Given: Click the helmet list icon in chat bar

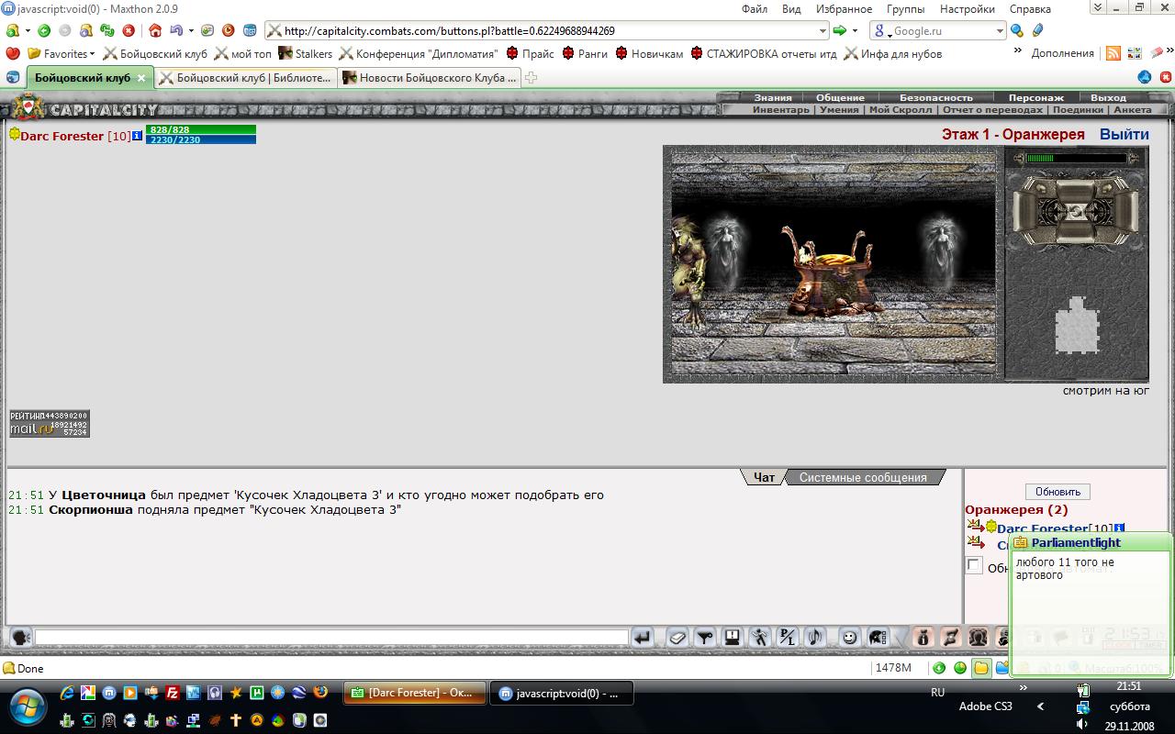Looking at the screenshot, I should [x=878, y=637].
